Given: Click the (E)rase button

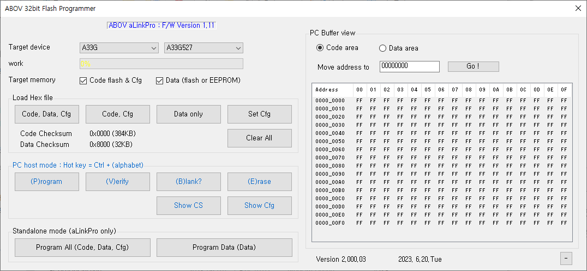Looking at the screenshot, I should [259, 182].
